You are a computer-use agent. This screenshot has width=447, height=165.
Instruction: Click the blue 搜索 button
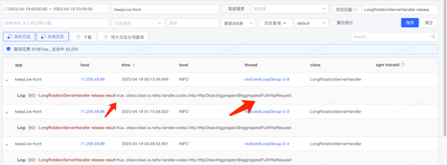coord(410,23)
